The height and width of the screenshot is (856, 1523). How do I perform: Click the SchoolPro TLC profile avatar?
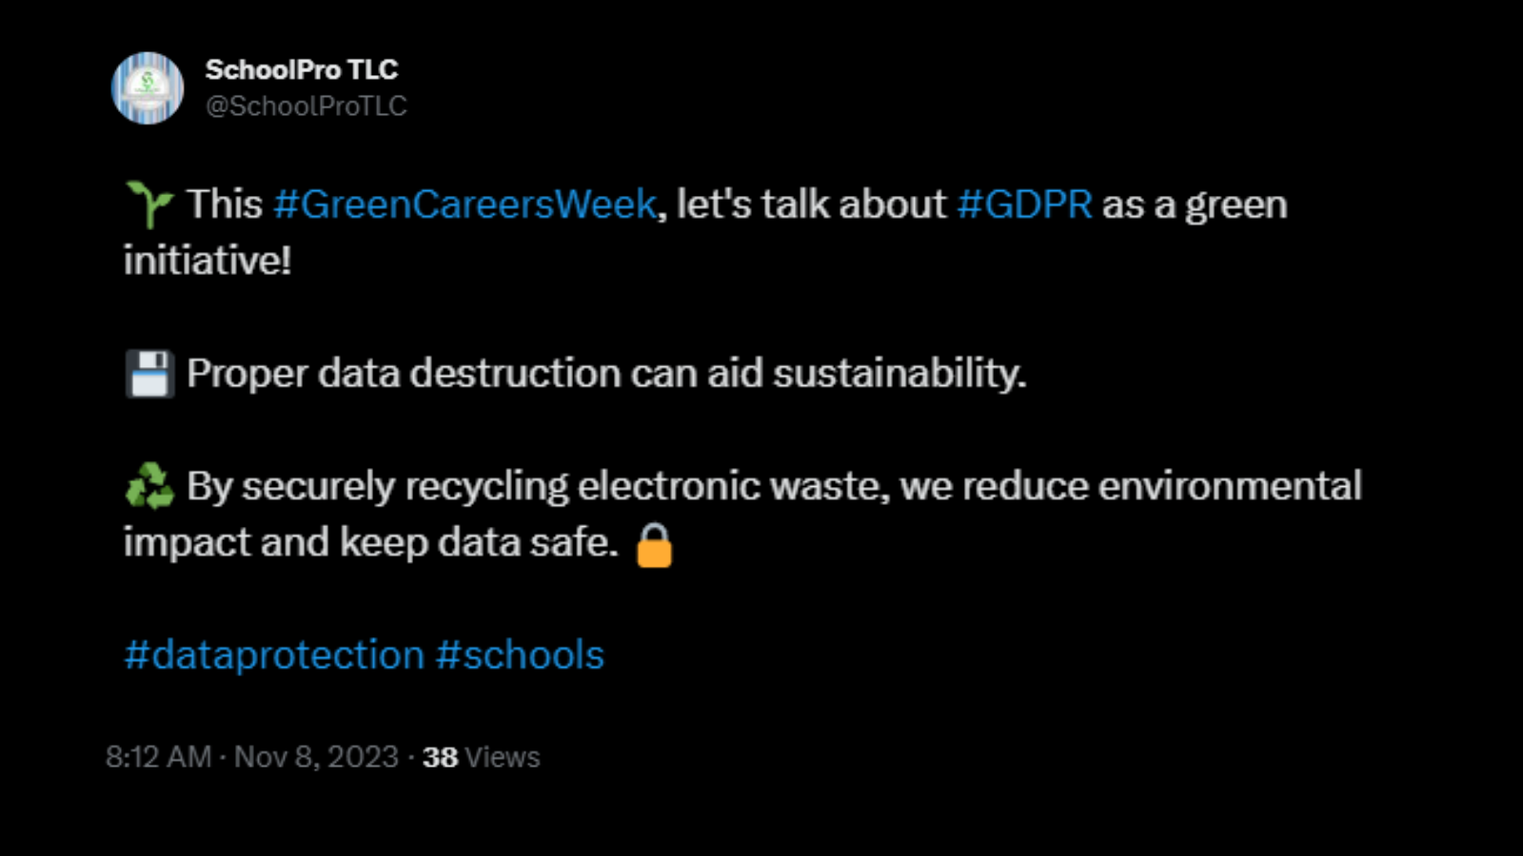click(x=148, y=88)
